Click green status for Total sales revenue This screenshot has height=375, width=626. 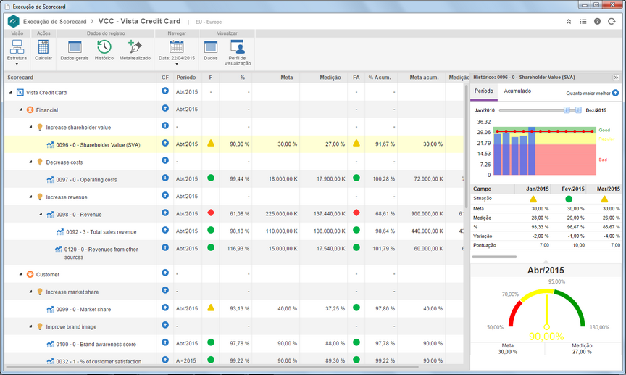(x=211, y=230)
